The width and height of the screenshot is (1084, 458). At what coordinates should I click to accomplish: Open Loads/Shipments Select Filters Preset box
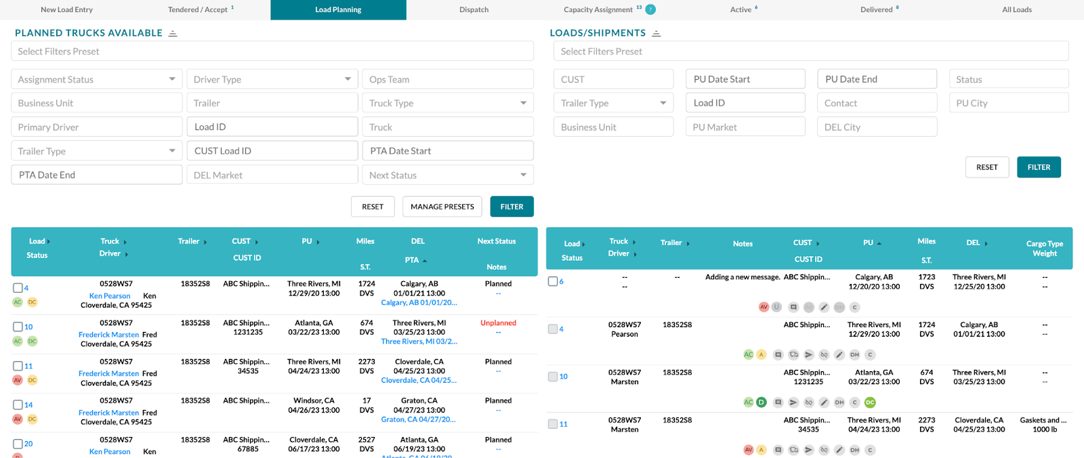[x=811, y=51]
